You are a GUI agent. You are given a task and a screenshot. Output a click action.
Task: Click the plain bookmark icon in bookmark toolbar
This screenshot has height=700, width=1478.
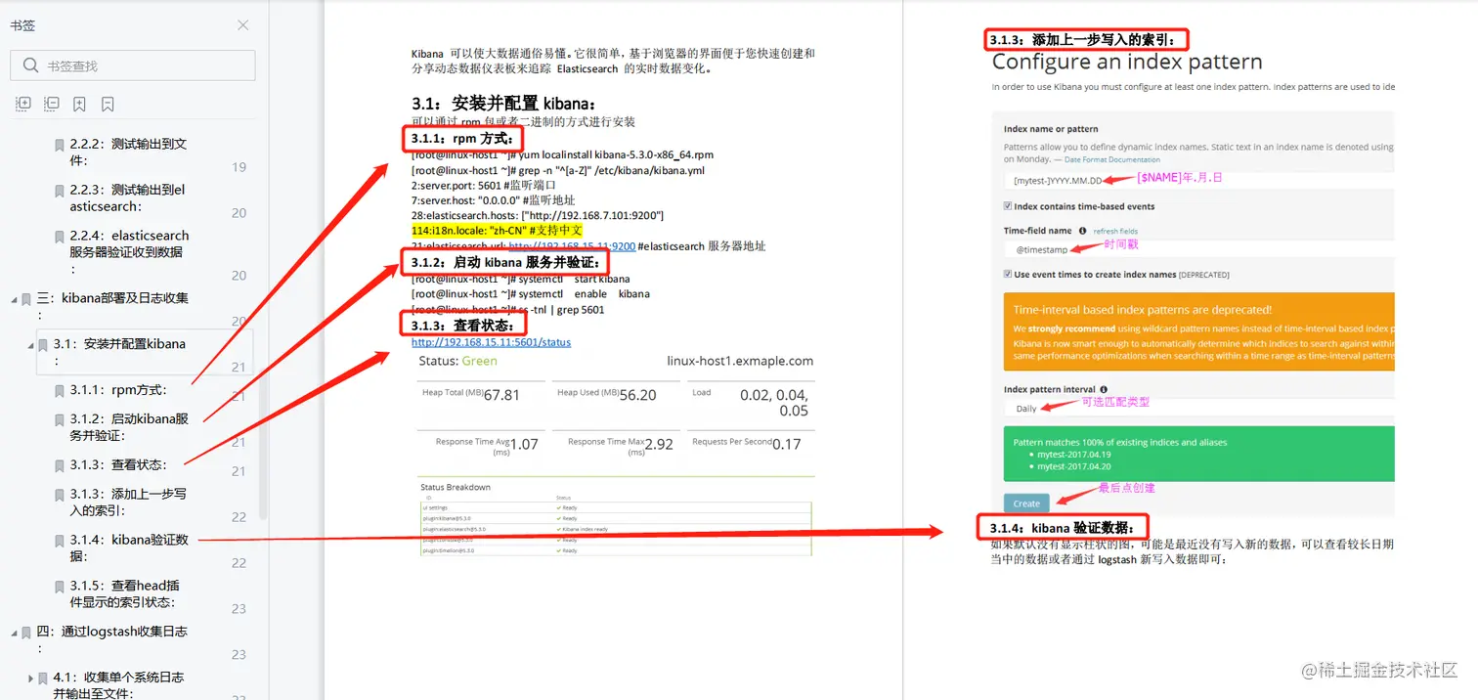click(x=109, y=104)
